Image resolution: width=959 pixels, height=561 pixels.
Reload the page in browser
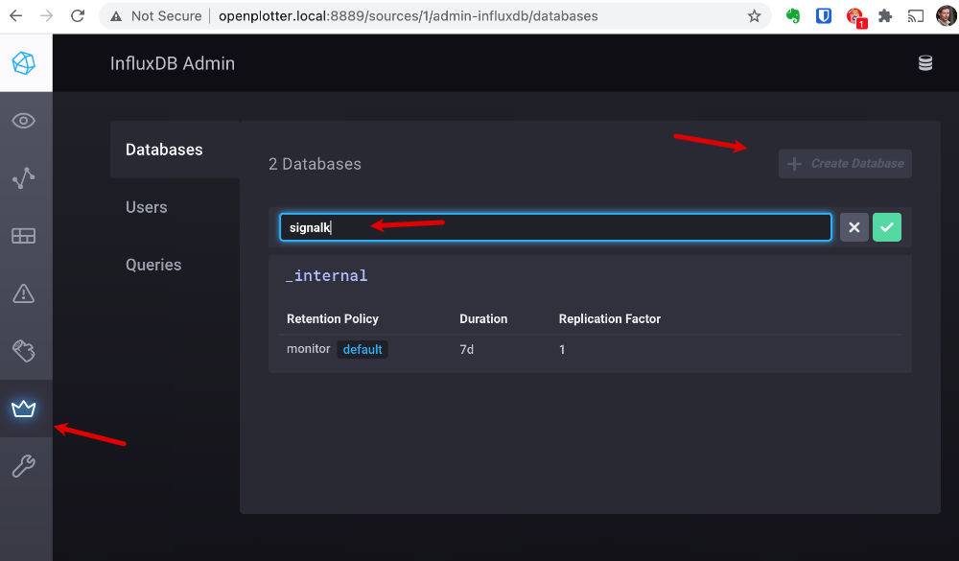point(78,16)
